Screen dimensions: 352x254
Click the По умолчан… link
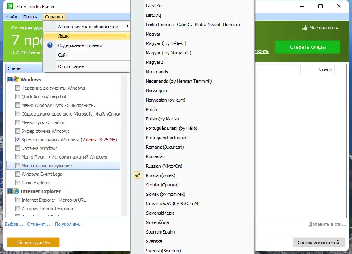pyautogui.click(x=69, y=224)
